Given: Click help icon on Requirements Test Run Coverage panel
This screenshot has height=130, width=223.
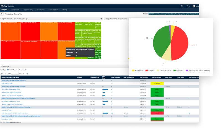Looking at the screenshot, I should 101,19.
